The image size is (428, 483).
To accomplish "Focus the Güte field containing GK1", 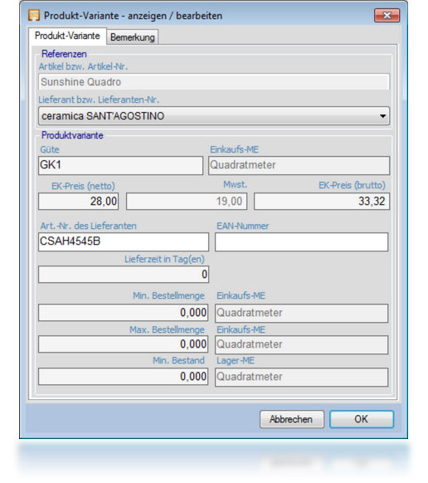I will 120,165.
